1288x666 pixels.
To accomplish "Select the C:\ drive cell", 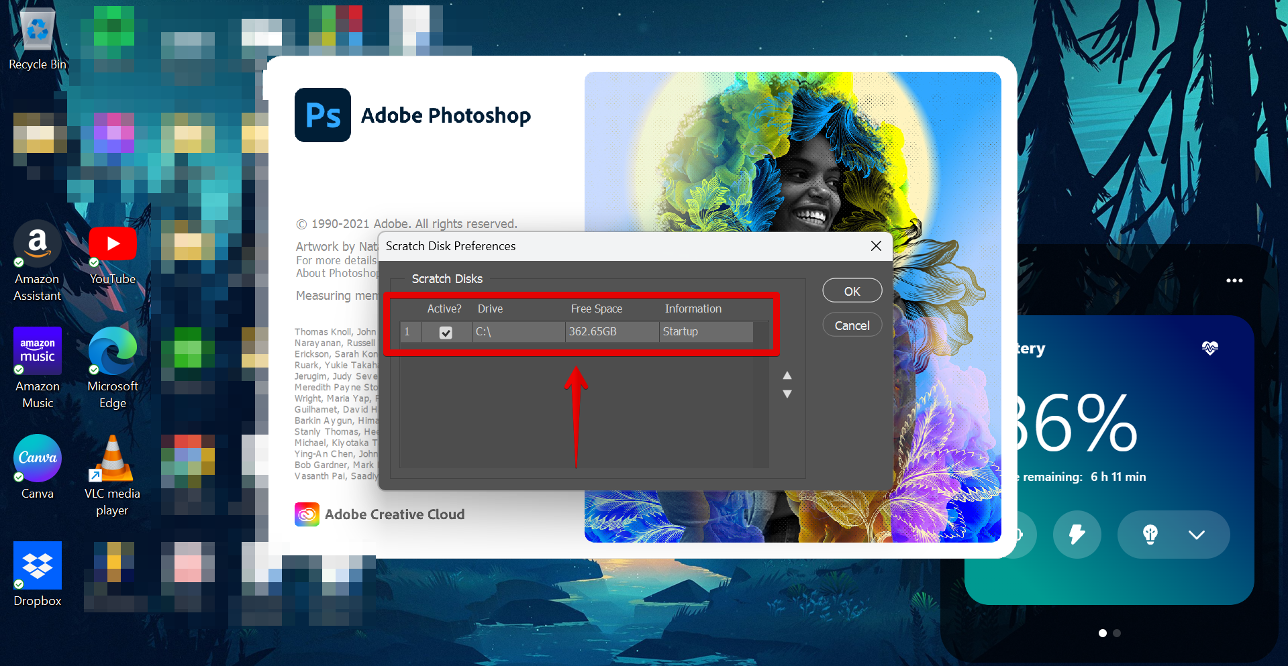I will (x=519, y=332).
